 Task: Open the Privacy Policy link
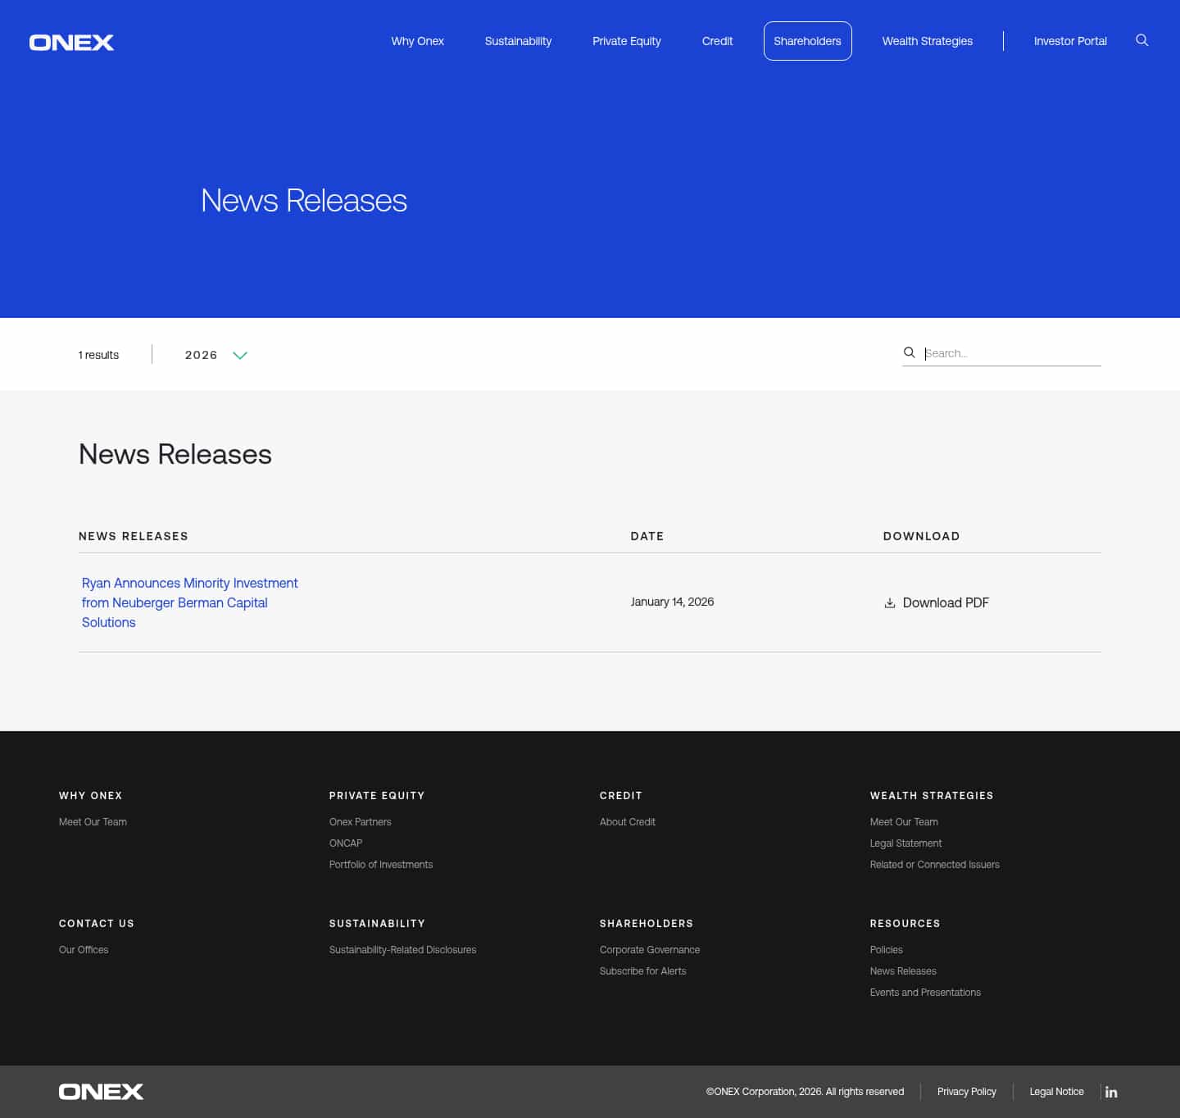(966, 1092)
